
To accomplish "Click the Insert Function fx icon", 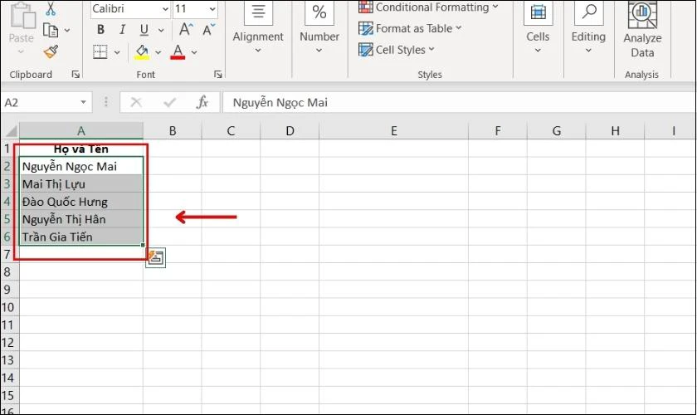I will pos(202,103).
